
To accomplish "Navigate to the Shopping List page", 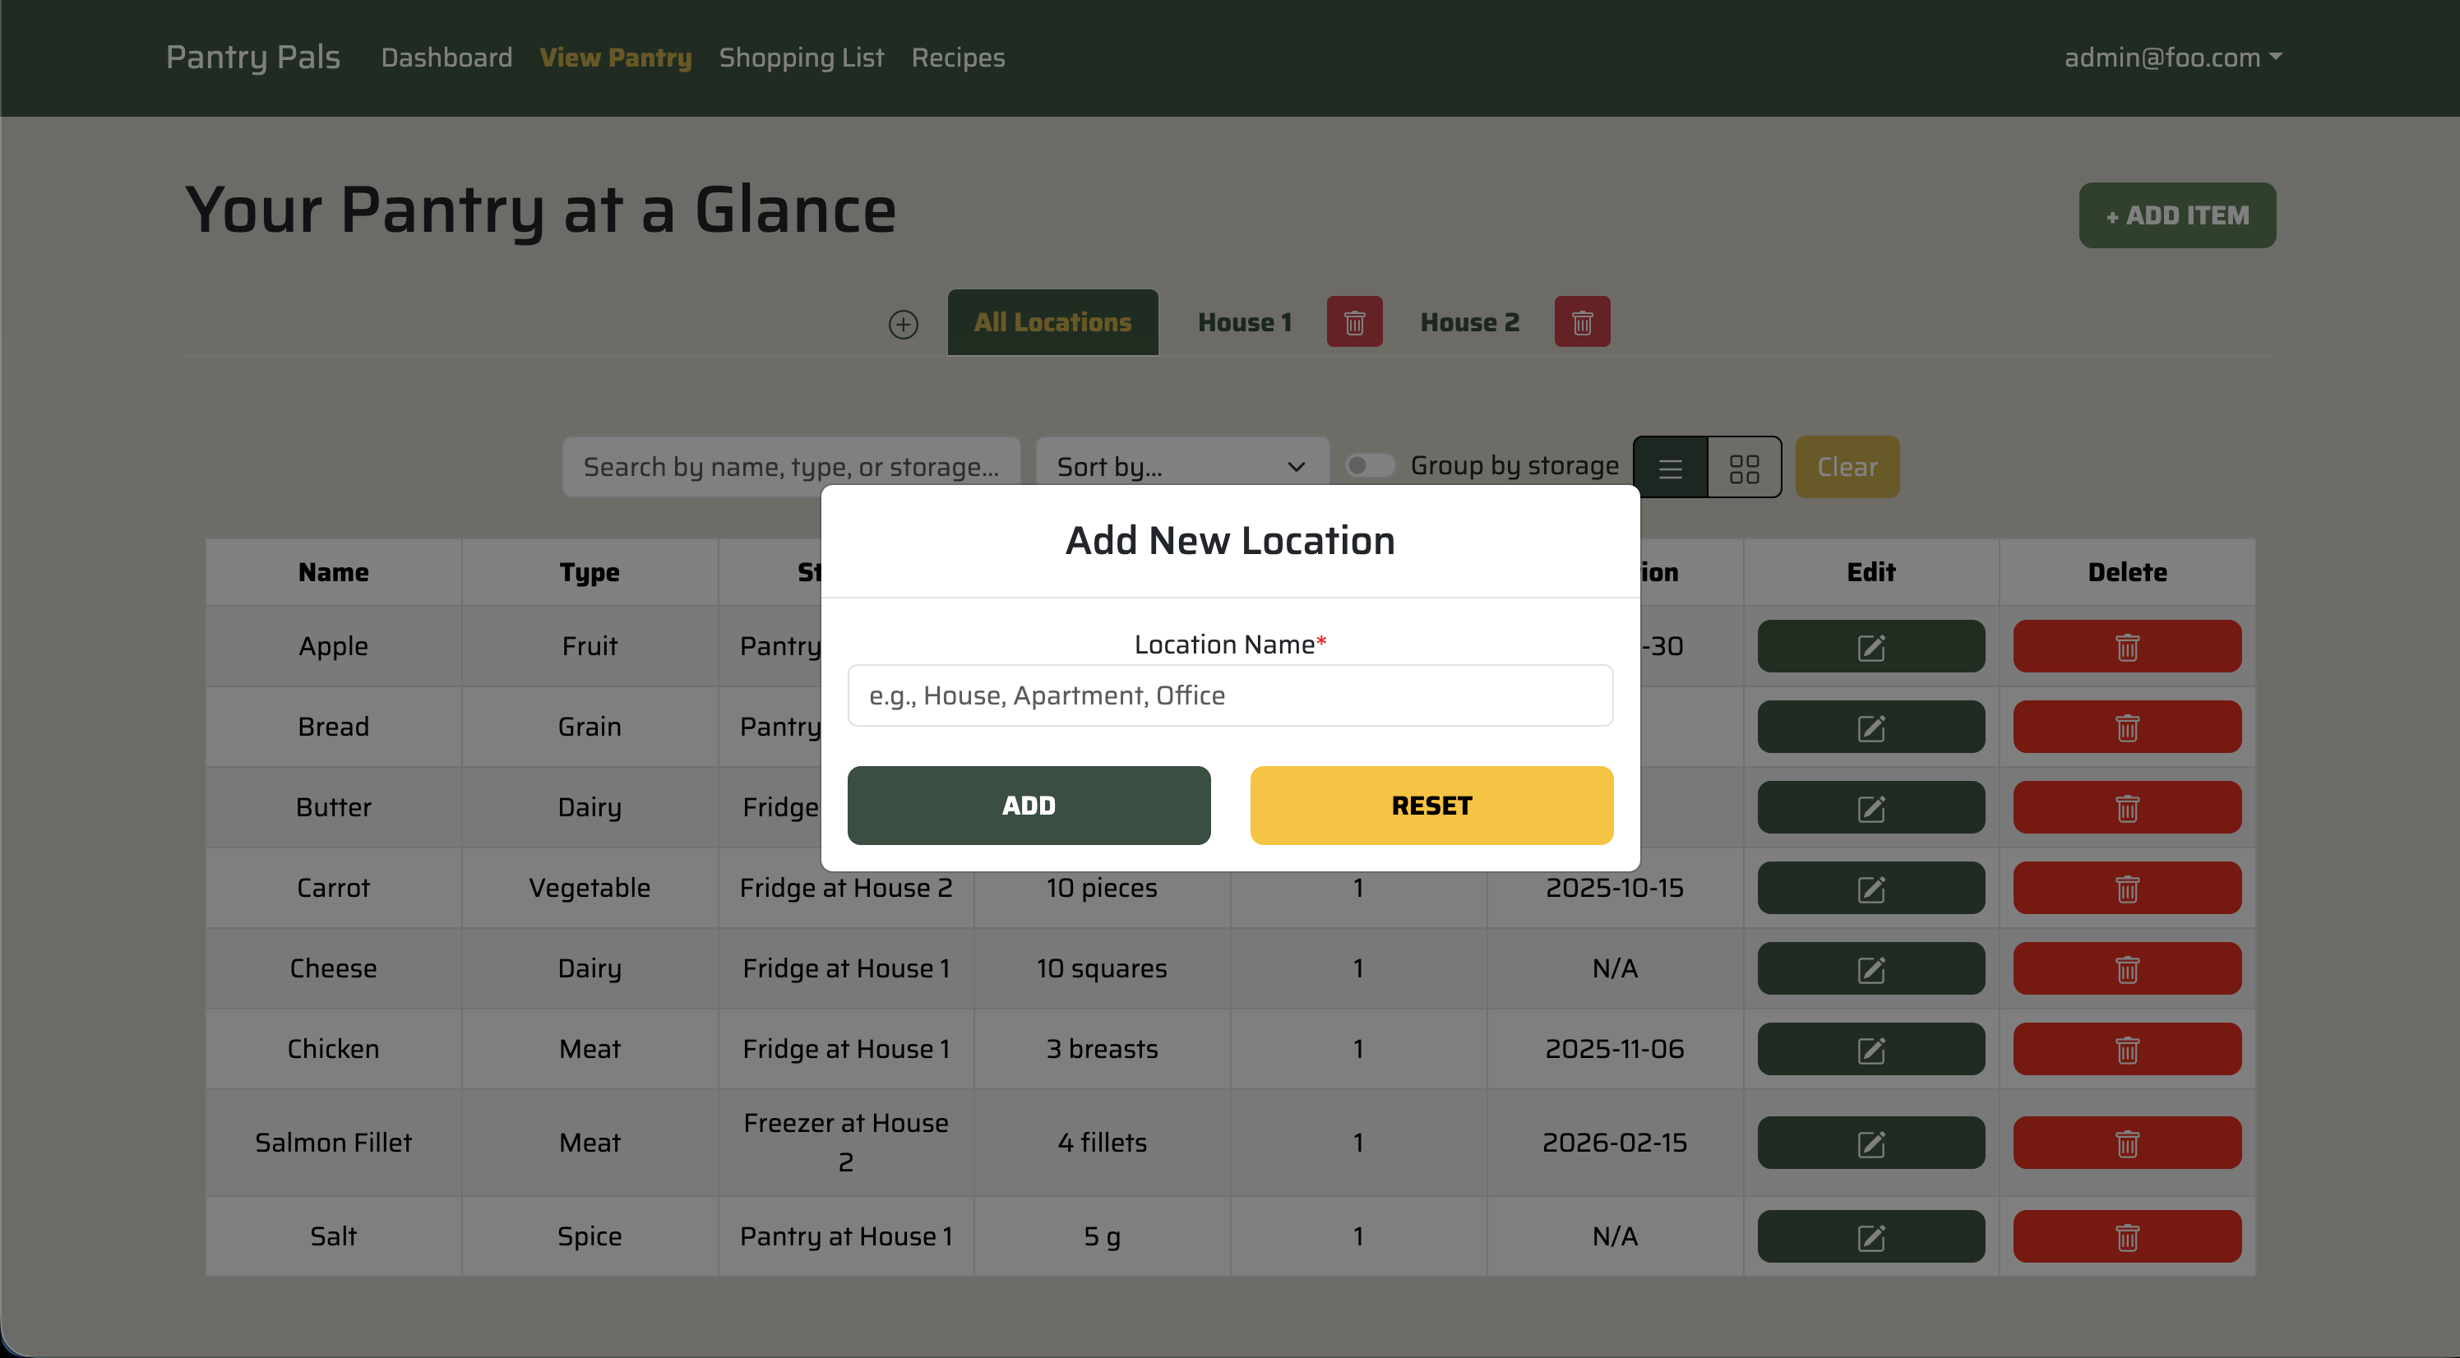I will (801, 58).
